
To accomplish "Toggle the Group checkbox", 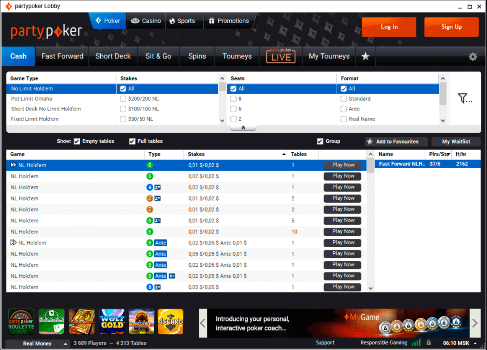I will 320,141.
